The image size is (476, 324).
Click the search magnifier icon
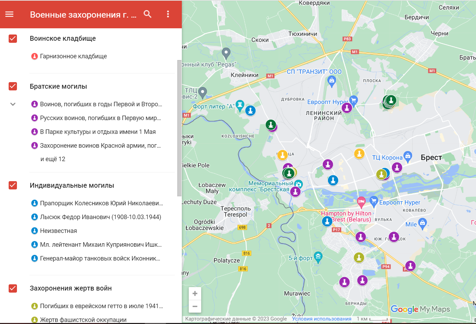click(148, 14)
